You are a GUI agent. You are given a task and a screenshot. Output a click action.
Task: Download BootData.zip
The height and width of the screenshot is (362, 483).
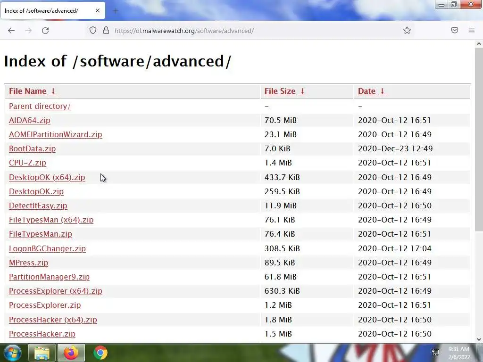point(33,148)
